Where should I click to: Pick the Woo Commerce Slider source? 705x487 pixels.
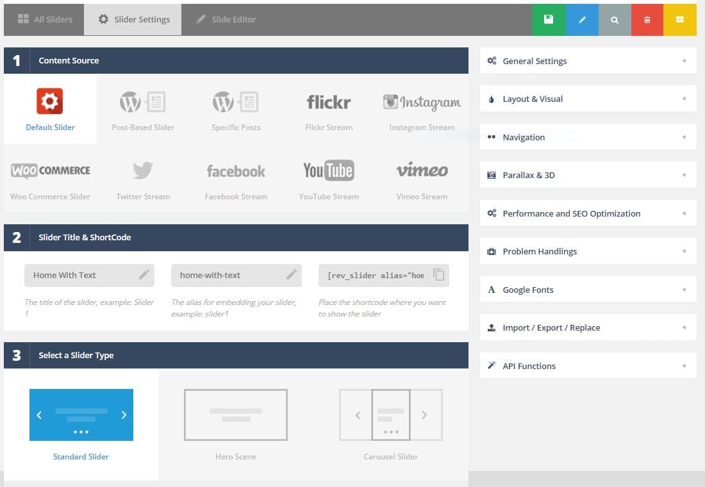(50, 179)
